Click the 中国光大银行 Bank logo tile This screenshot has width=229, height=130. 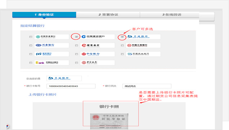51,62
